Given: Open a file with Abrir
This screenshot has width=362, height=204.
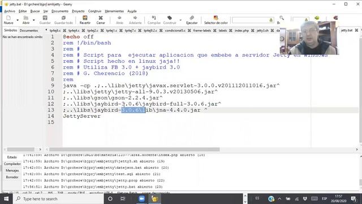Looking at the screenshot, I should [x=26, y=20].
